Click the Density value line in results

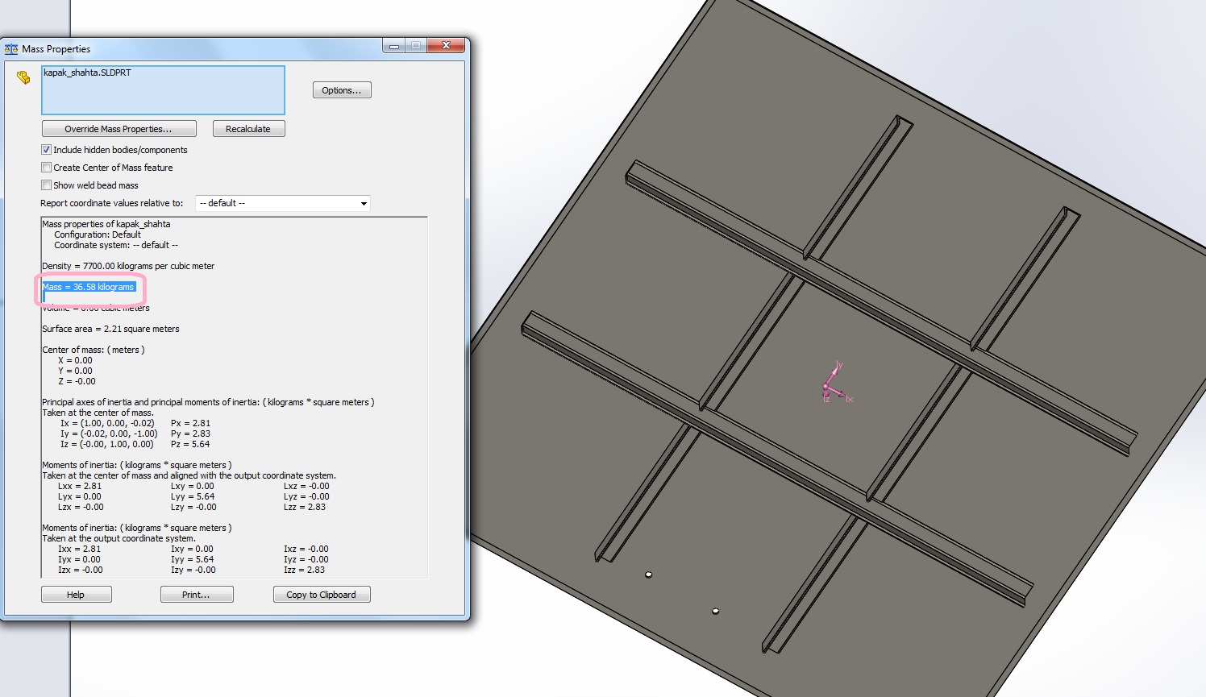click(x=128, y=266)
